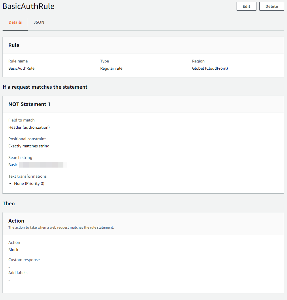Switch to the JSON tab
Screen dimensions: 287x300
tap(39, 22)
